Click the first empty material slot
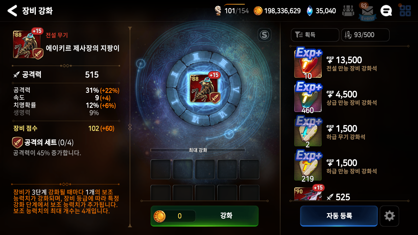Screen dimensions: 418x235 (160, 169)
